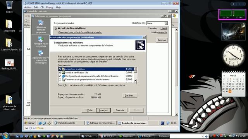Click the Vista Start orb
Viewport: 248px width, 139px height.
point(5,136)
